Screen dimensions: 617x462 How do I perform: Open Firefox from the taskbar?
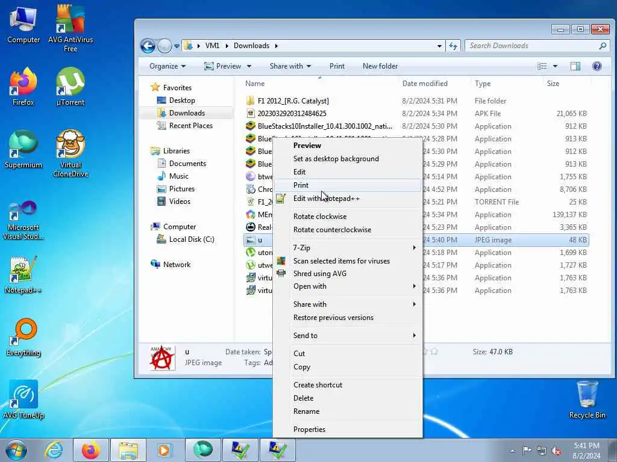click(91, 450)
